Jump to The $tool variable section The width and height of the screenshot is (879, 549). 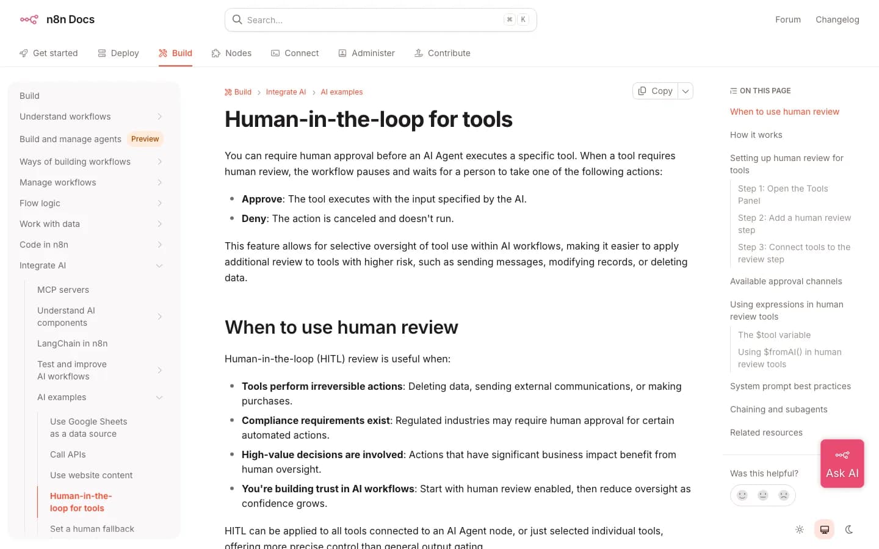(x=774, y=335)
